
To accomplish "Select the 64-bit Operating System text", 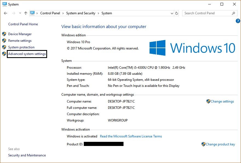I will click(141, 80).
